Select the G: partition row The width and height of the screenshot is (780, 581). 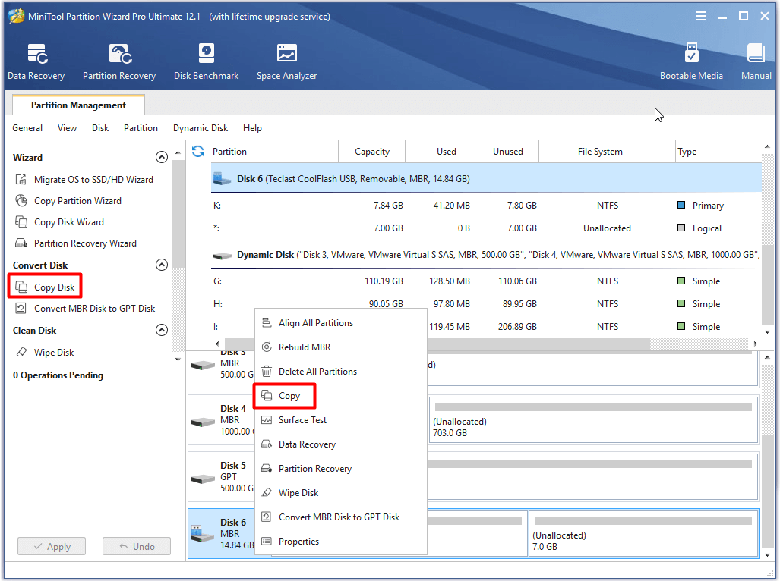[486, 281]
